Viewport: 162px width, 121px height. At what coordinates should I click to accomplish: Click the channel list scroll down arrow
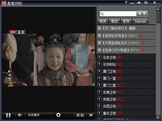pos(158,117)
